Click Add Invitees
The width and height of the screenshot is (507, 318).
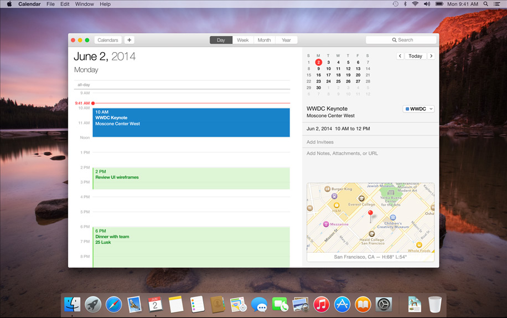coord(320,142)
